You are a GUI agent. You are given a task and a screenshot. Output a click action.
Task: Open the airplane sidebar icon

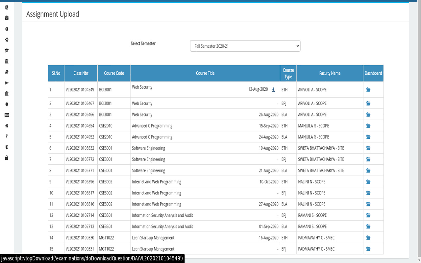coord(7,83)
